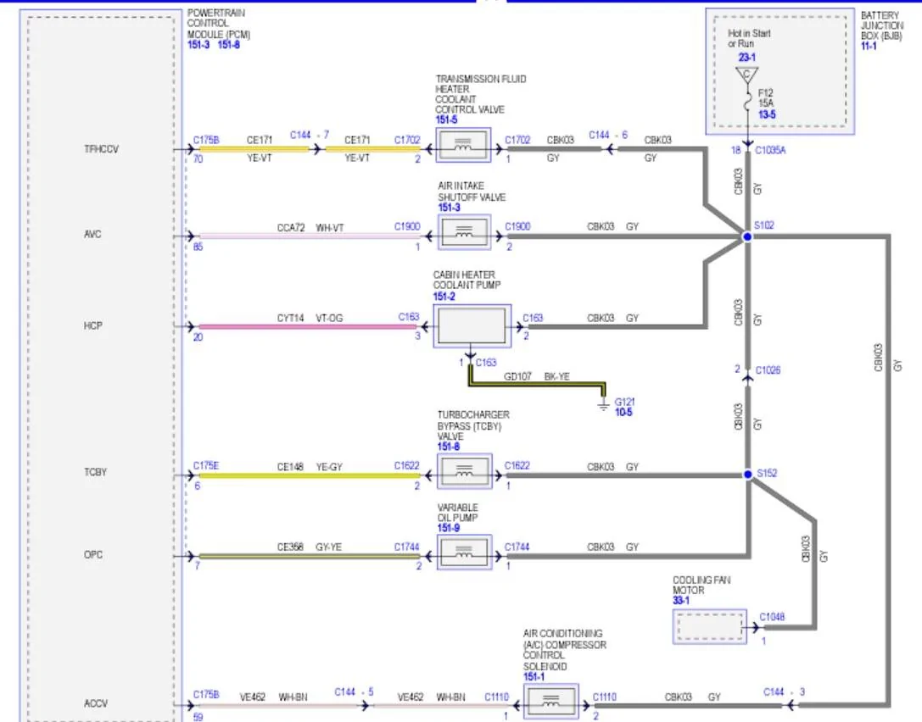The height and width of the screenshot is (722, 922).
Task: Open page link 23-1 in junction box
Action: tap(746, 57)
